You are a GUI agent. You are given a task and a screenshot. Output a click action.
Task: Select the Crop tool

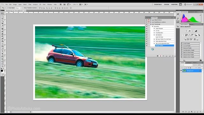coord(2,24)
